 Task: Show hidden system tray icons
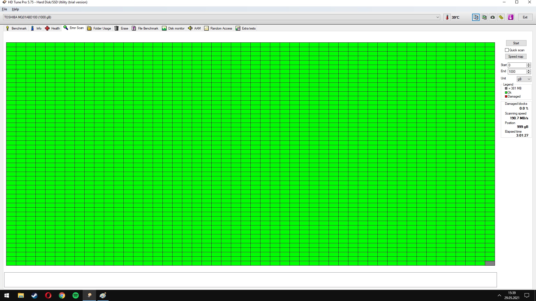click(499, 295)
